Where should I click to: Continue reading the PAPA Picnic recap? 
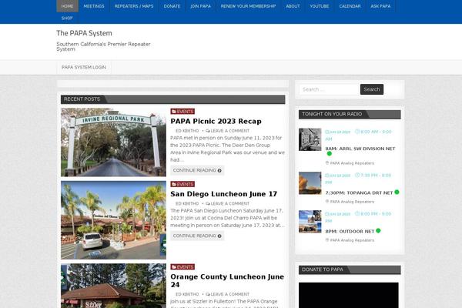[x=197, y=170]
